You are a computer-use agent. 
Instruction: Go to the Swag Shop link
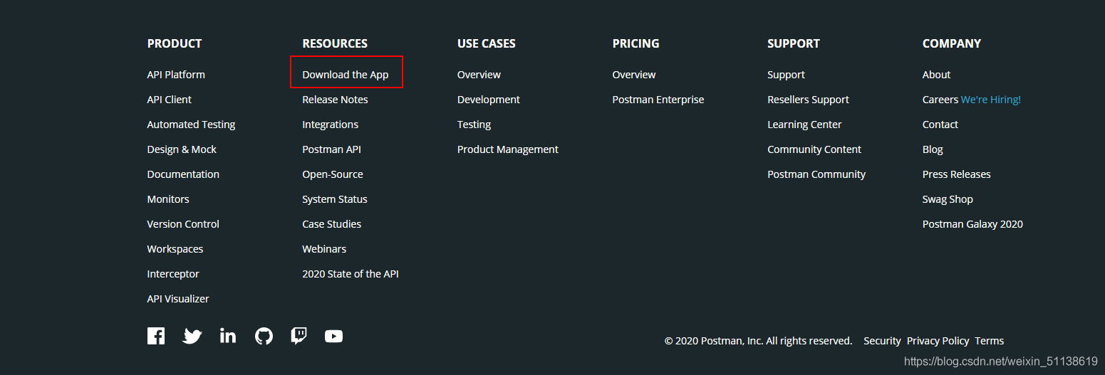coord(948,199)
